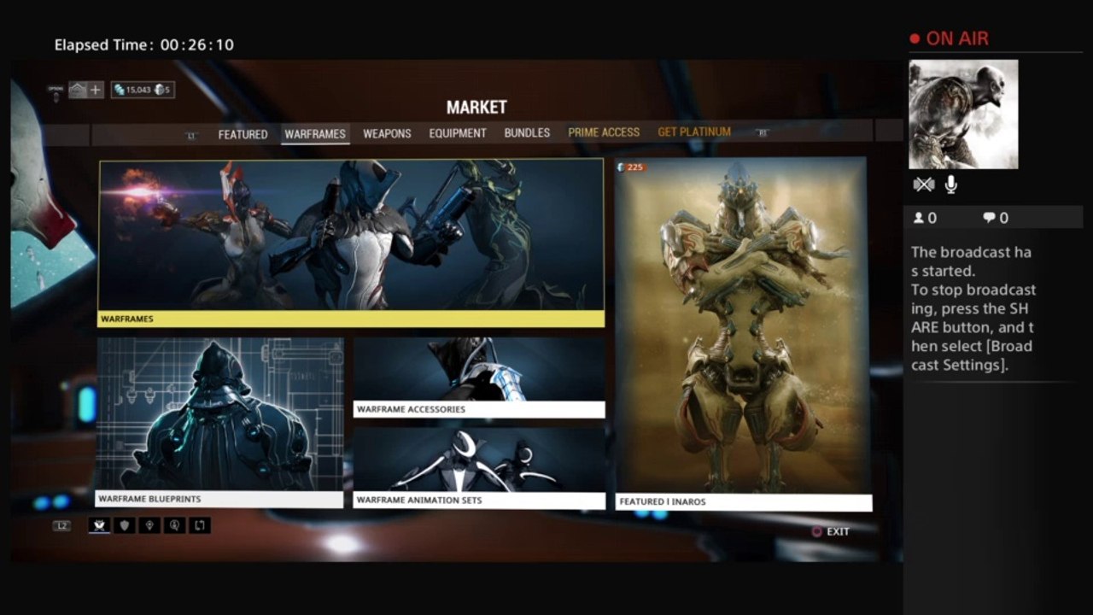
Task: Click the L1 bumper icon before Featured
Action: (191, 134)
